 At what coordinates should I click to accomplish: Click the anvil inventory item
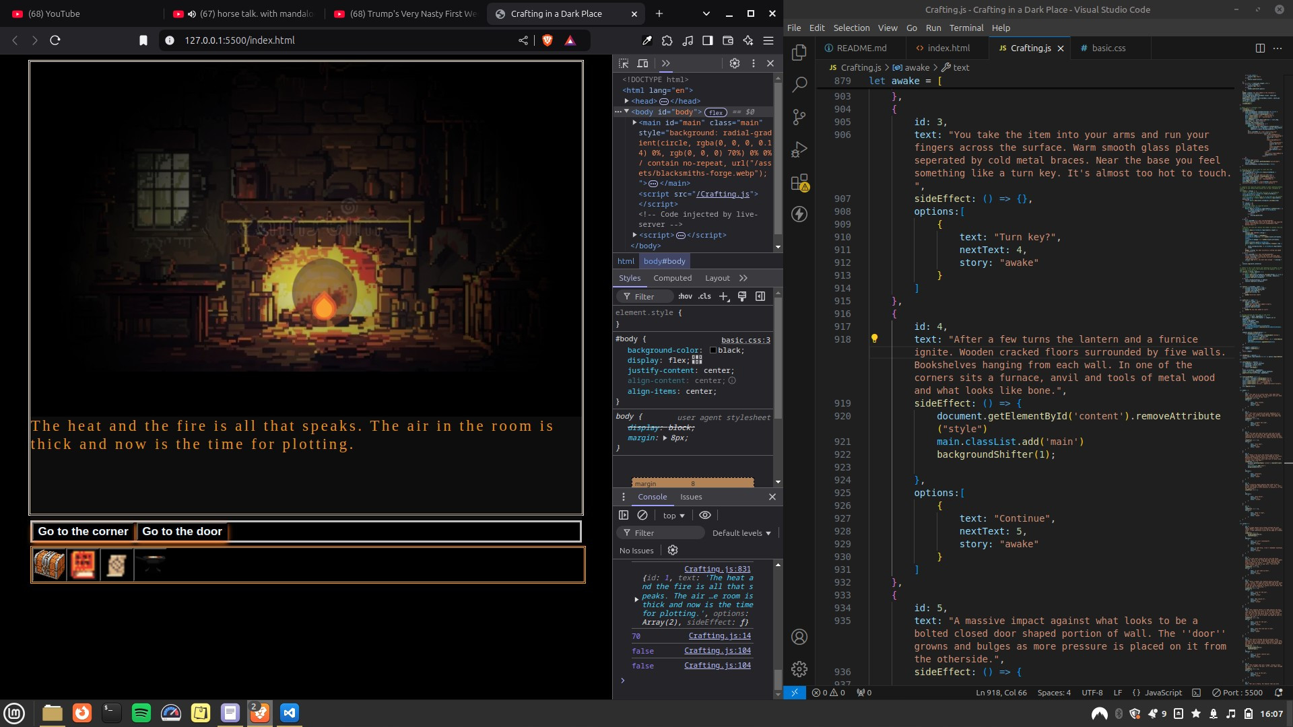click(151, 565)
